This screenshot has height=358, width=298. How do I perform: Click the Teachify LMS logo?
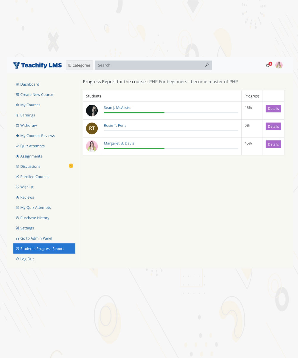(x=38, y=65)
